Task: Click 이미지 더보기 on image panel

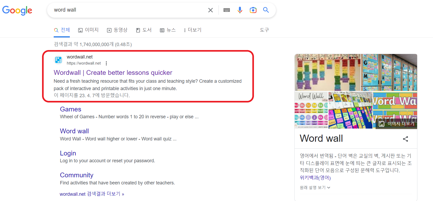Action: [397, 124]
